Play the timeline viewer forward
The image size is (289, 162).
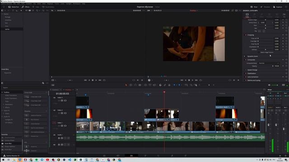coord(192,80)
